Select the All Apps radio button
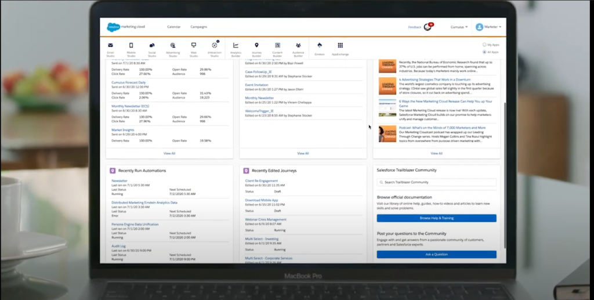 [x=484, y=52]
